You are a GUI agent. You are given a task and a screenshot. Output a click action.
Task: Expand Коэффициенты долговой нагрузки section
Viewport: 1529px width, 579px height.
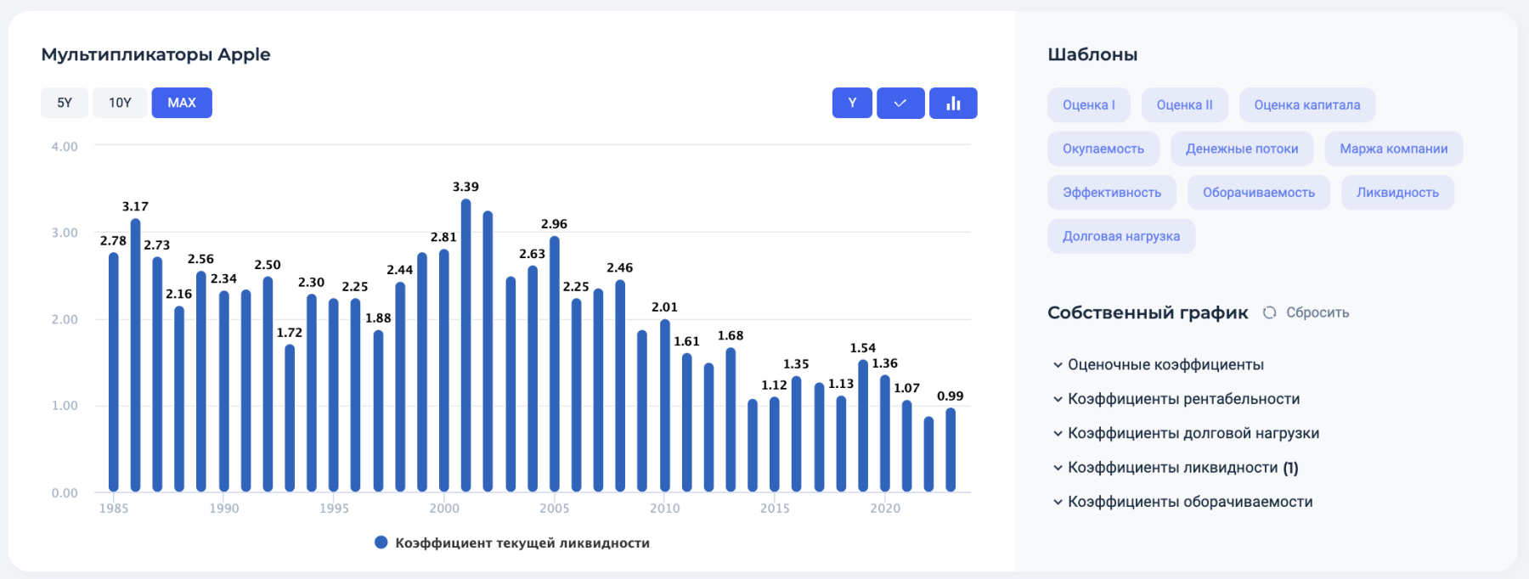pos(1186,433)
